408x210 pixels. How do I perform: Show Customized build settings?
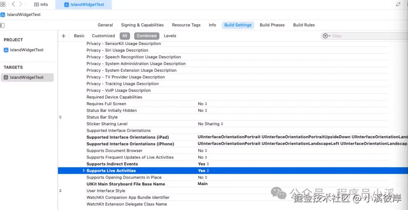[103, 36]
